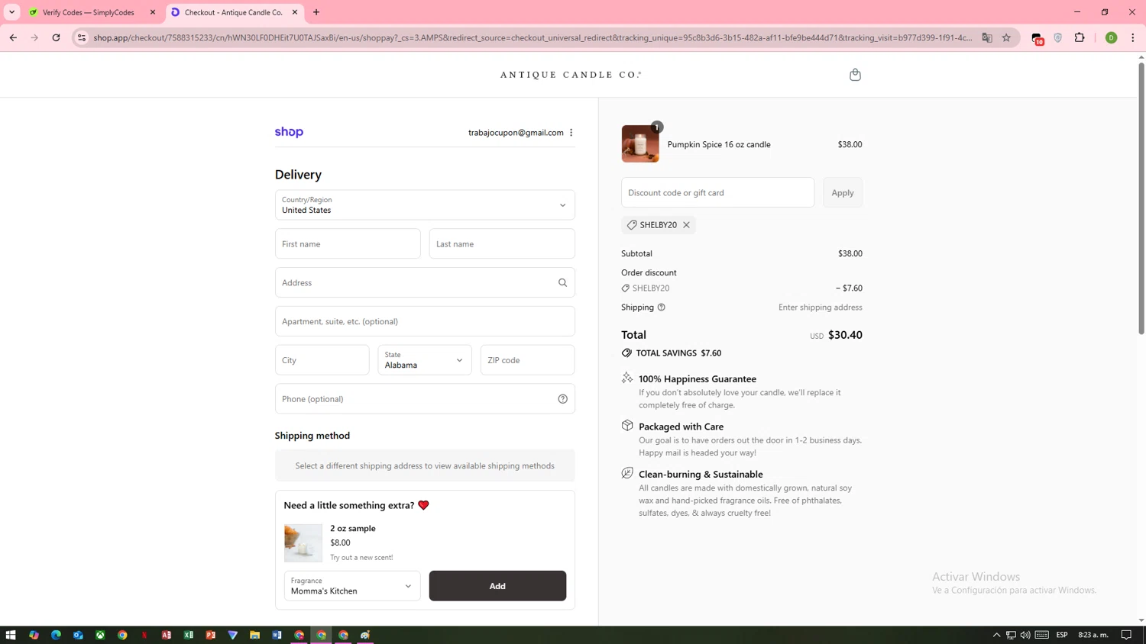Switch to the Verify Codes — SimplyCodes tab
This screenshot has height=644, width=1146.
pyautogui.click(x=88, y=12)
